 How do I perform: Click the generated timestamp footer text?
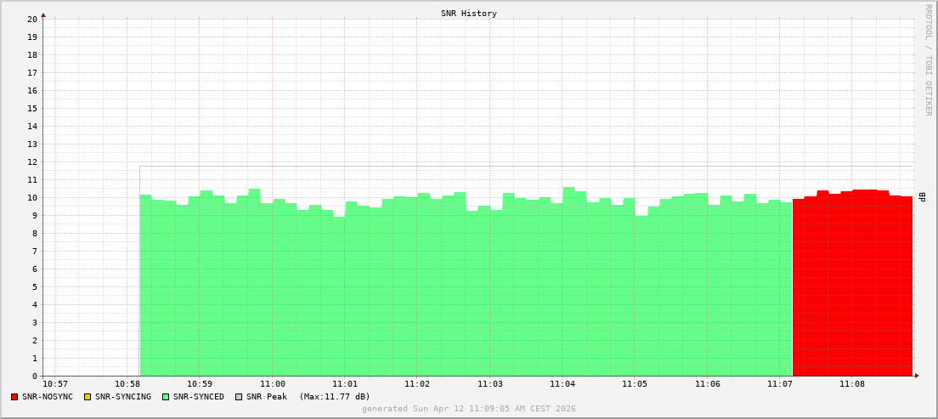point(469,409)
